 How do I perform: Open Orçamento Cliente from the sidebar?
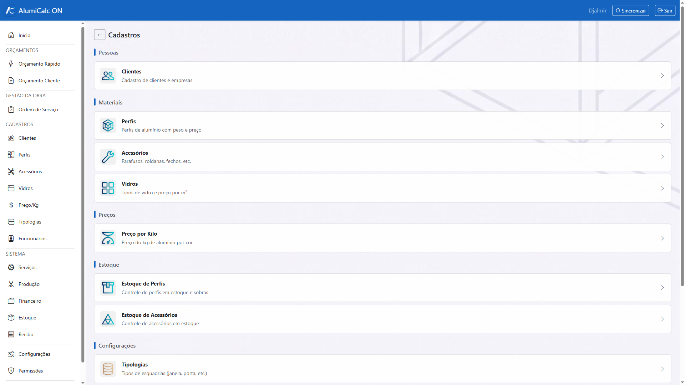tap(40, 81)
